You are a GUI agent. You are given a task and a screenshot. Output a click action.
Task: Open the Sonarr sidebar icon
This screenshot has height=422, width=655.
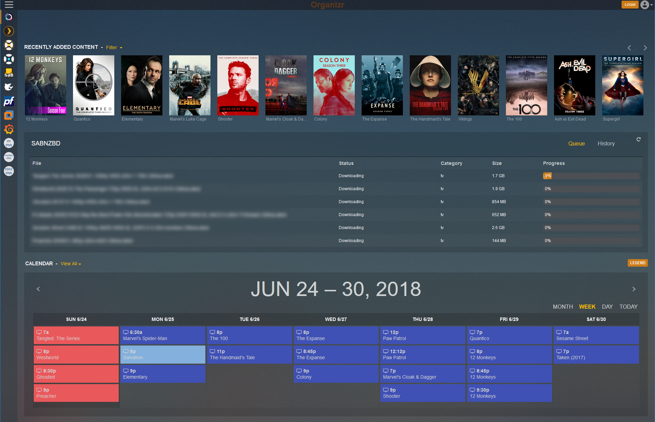9,59
